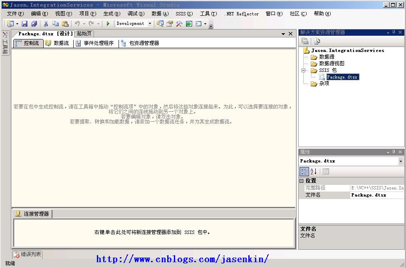Click the New Project toolbar icon

(10, 24)
